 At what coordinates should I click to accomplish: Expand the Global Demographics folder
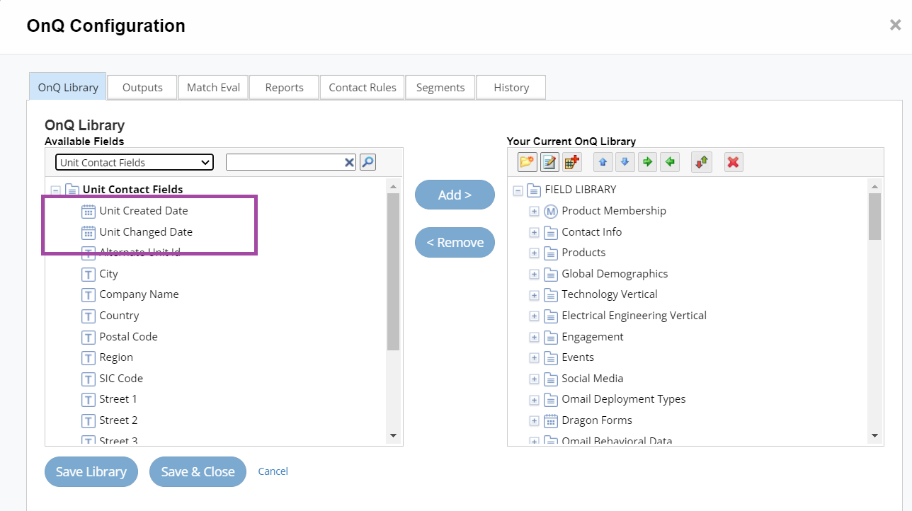tap(535, 274)
